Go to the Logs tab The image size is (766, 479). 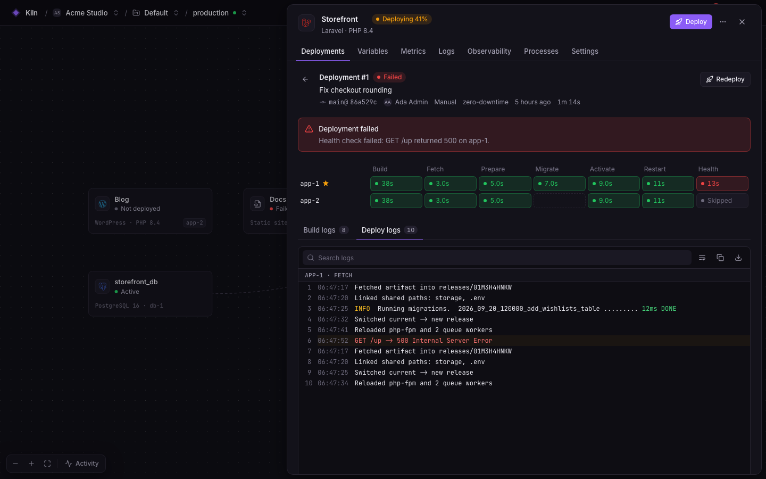coord(446,51)
